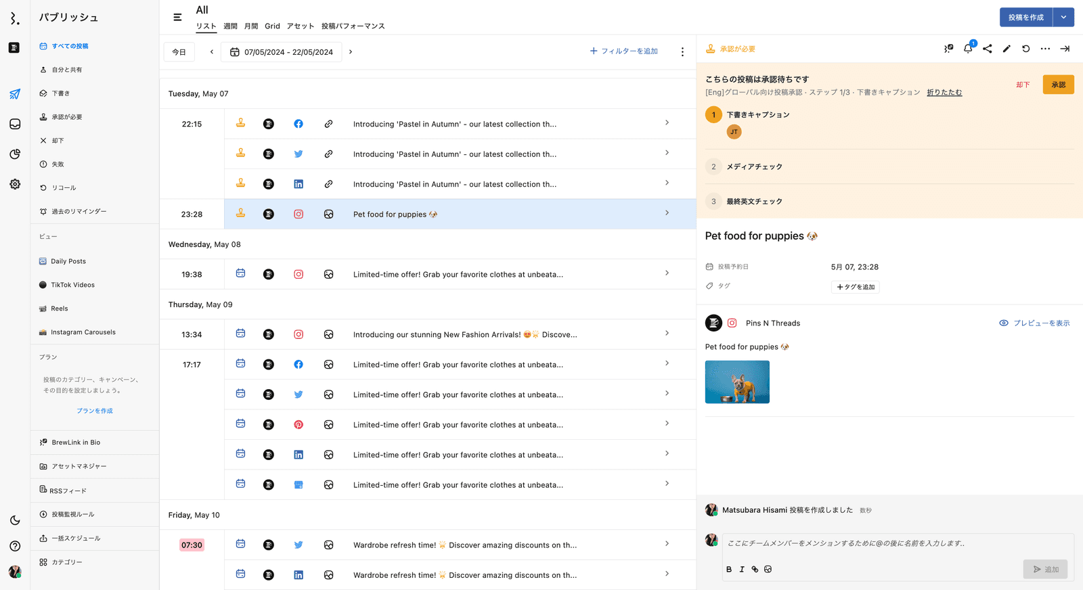Click the 折りたたむ collapse link
The width and height of the screenshot is (1083, 590).
coord(944,93)
